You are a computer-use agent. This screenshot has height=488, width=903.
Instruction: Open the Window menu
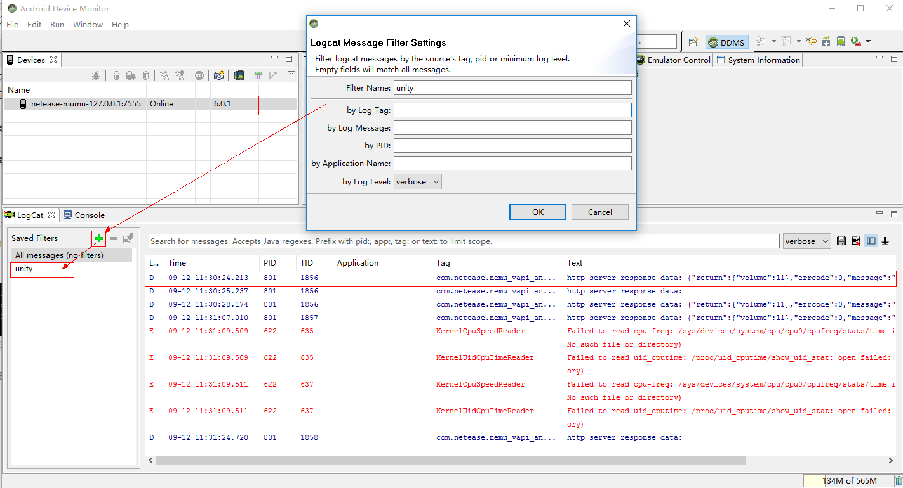pos(88,24)
